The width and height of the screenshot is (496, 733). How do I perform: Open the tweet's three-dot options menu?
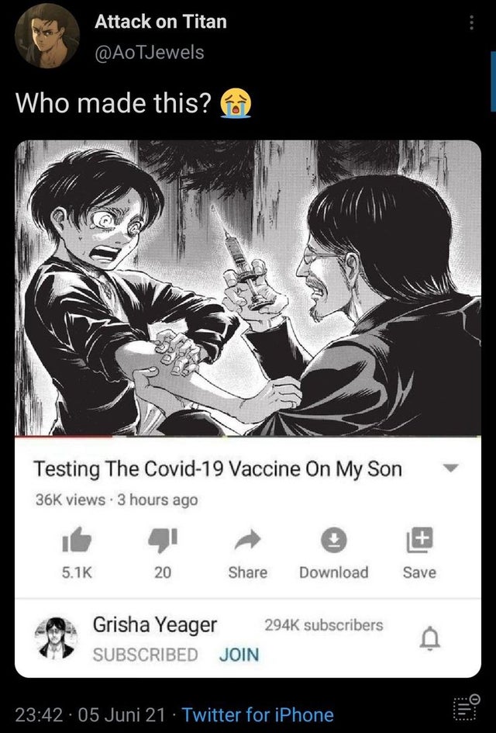click(472, 22)
